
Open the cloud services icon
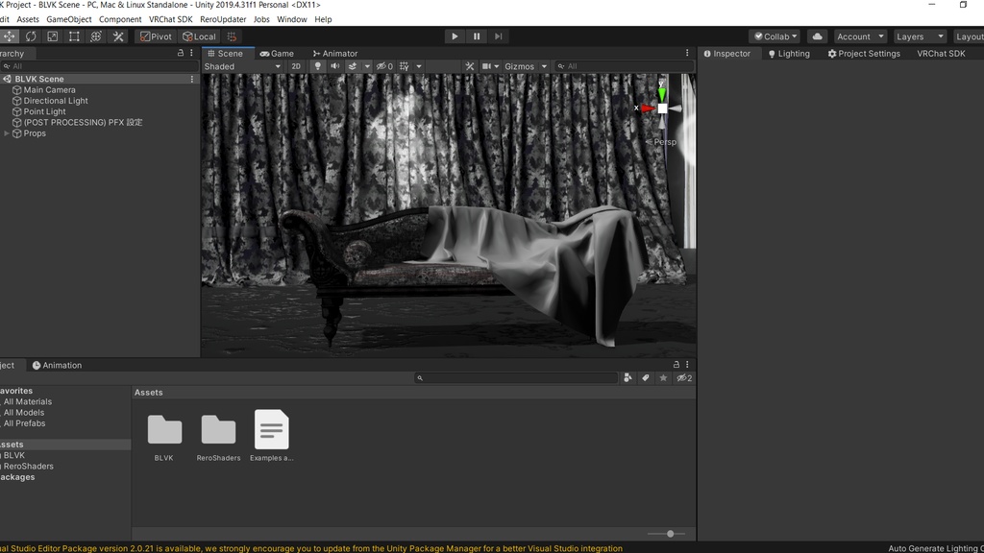817,36
